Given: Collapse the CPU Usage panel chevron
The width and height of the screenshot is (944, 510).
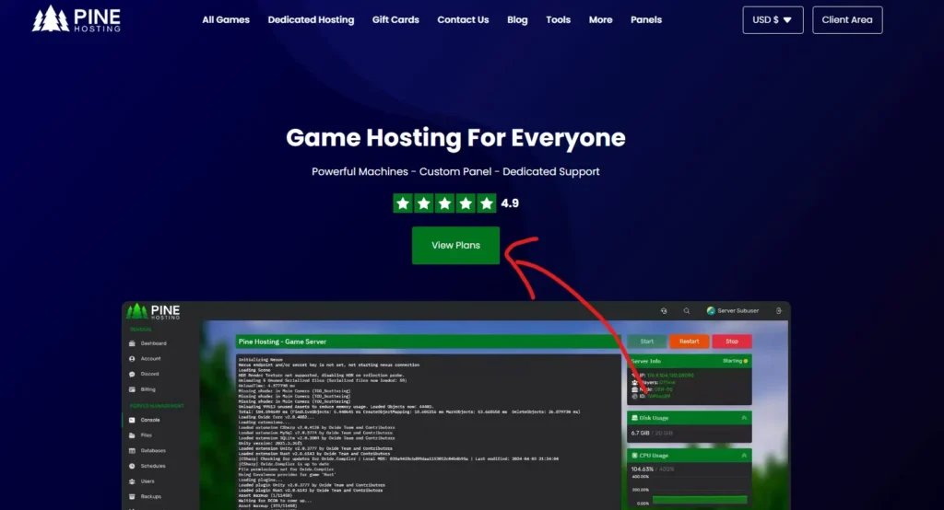Looking at the screenshot, I should 744,456.
